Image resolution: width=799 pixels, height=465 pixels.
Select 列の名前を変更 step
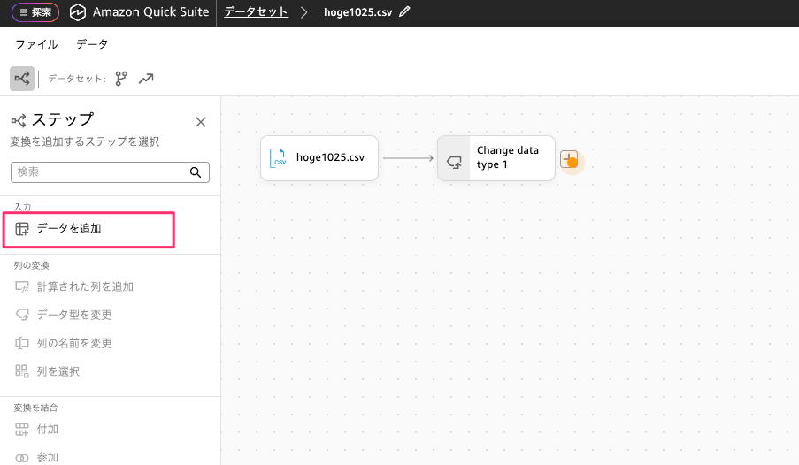point(74,343)
